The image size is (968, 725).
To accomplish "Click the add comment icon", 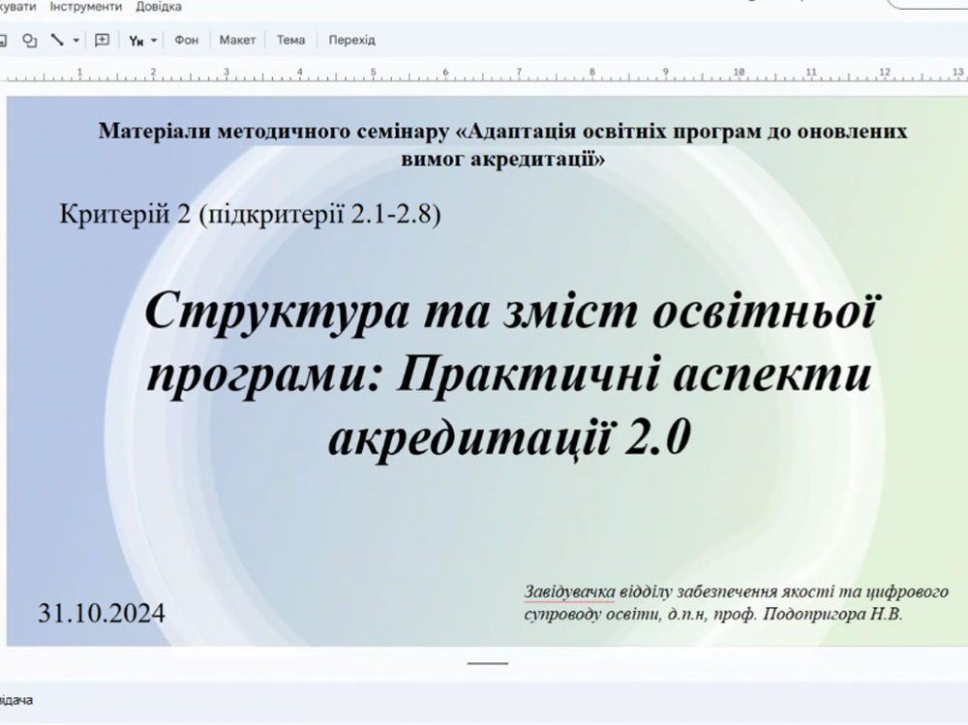I will click(102, 40).
